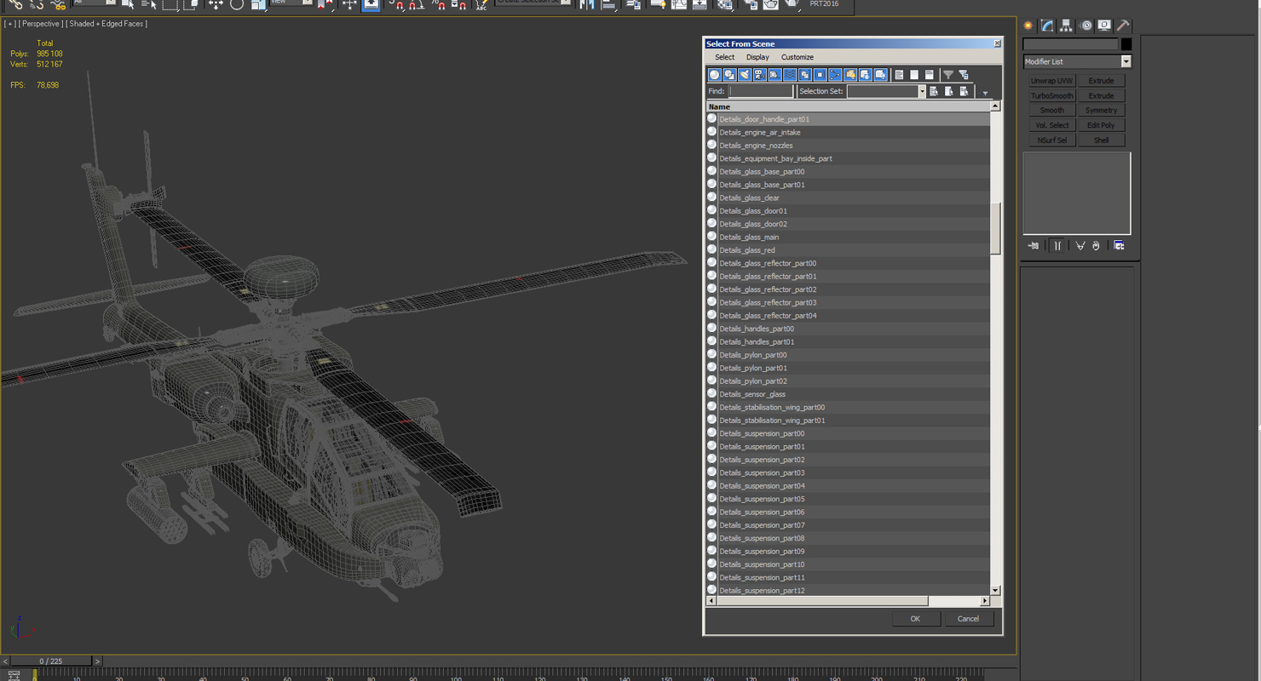Toggle Display Groups filter in Select From Scene
1261x681 pixels.
(805, 75)
